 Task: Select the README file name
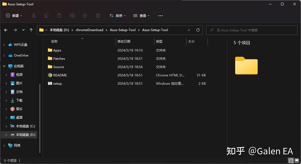(x=60, y=75)
